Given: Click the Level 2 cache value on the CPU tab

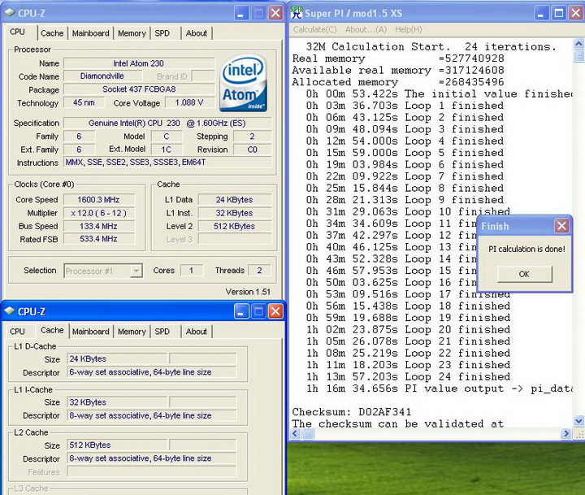Looking at the screenshot, I should click(235, 226).
